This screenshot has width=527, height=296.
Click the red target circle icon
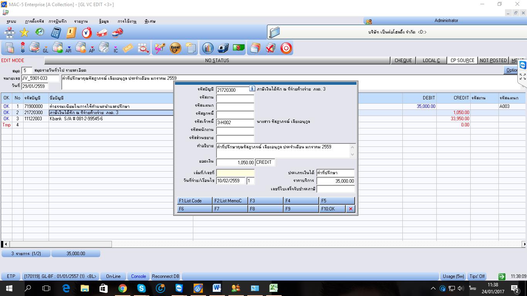point(286,48)
